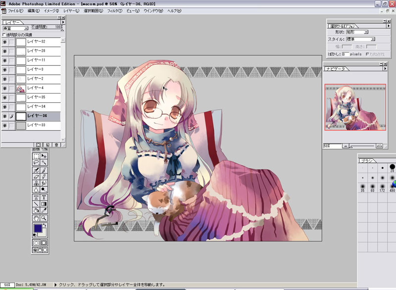Image resolution: width=396 pixels, height=290 pixels.
Task: Click the blue foreground color swatch
Action: [38, 228]
